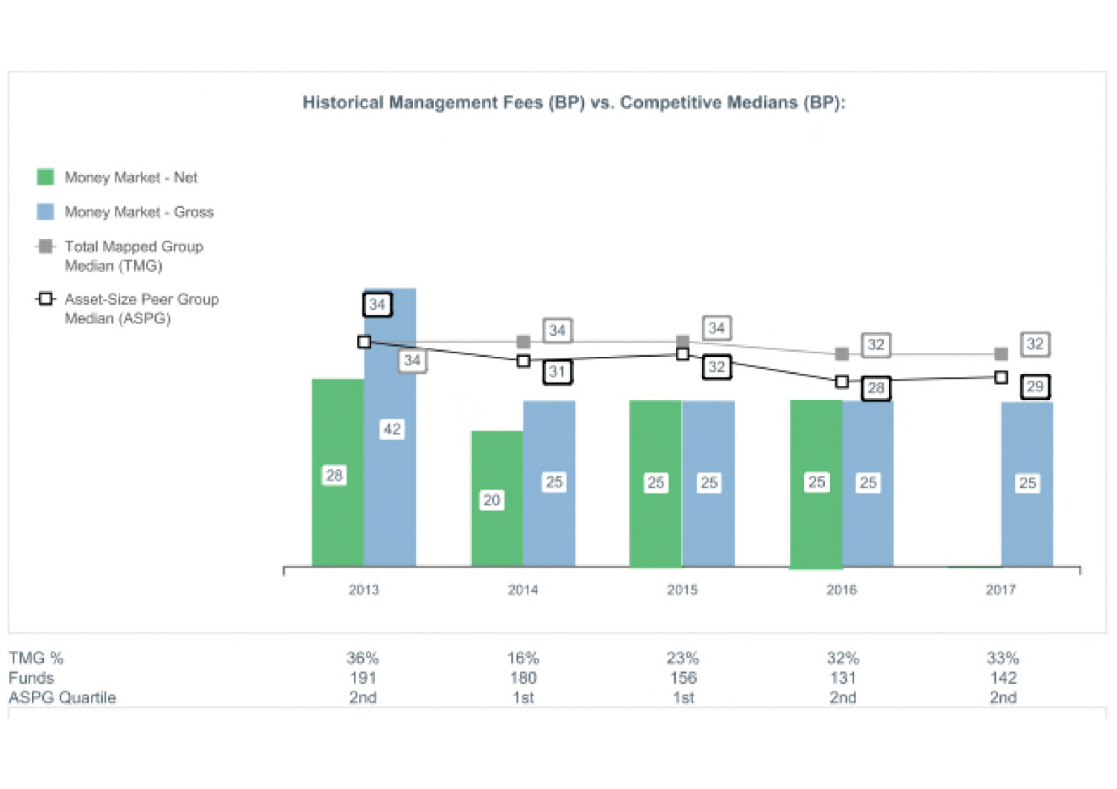Click the 2015 ASPG hollow square line marker
The image size is (1117, 789).
pyautogui.click(x=683, y=354)
